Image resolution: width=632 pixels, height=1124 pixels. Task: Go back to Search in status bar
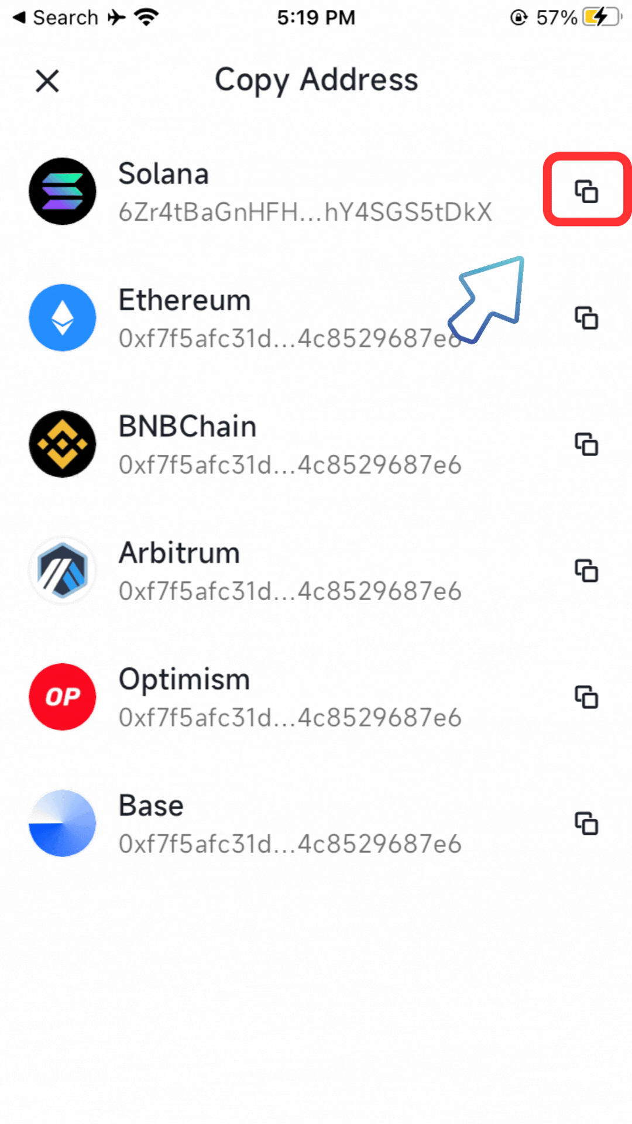point(56,18)
